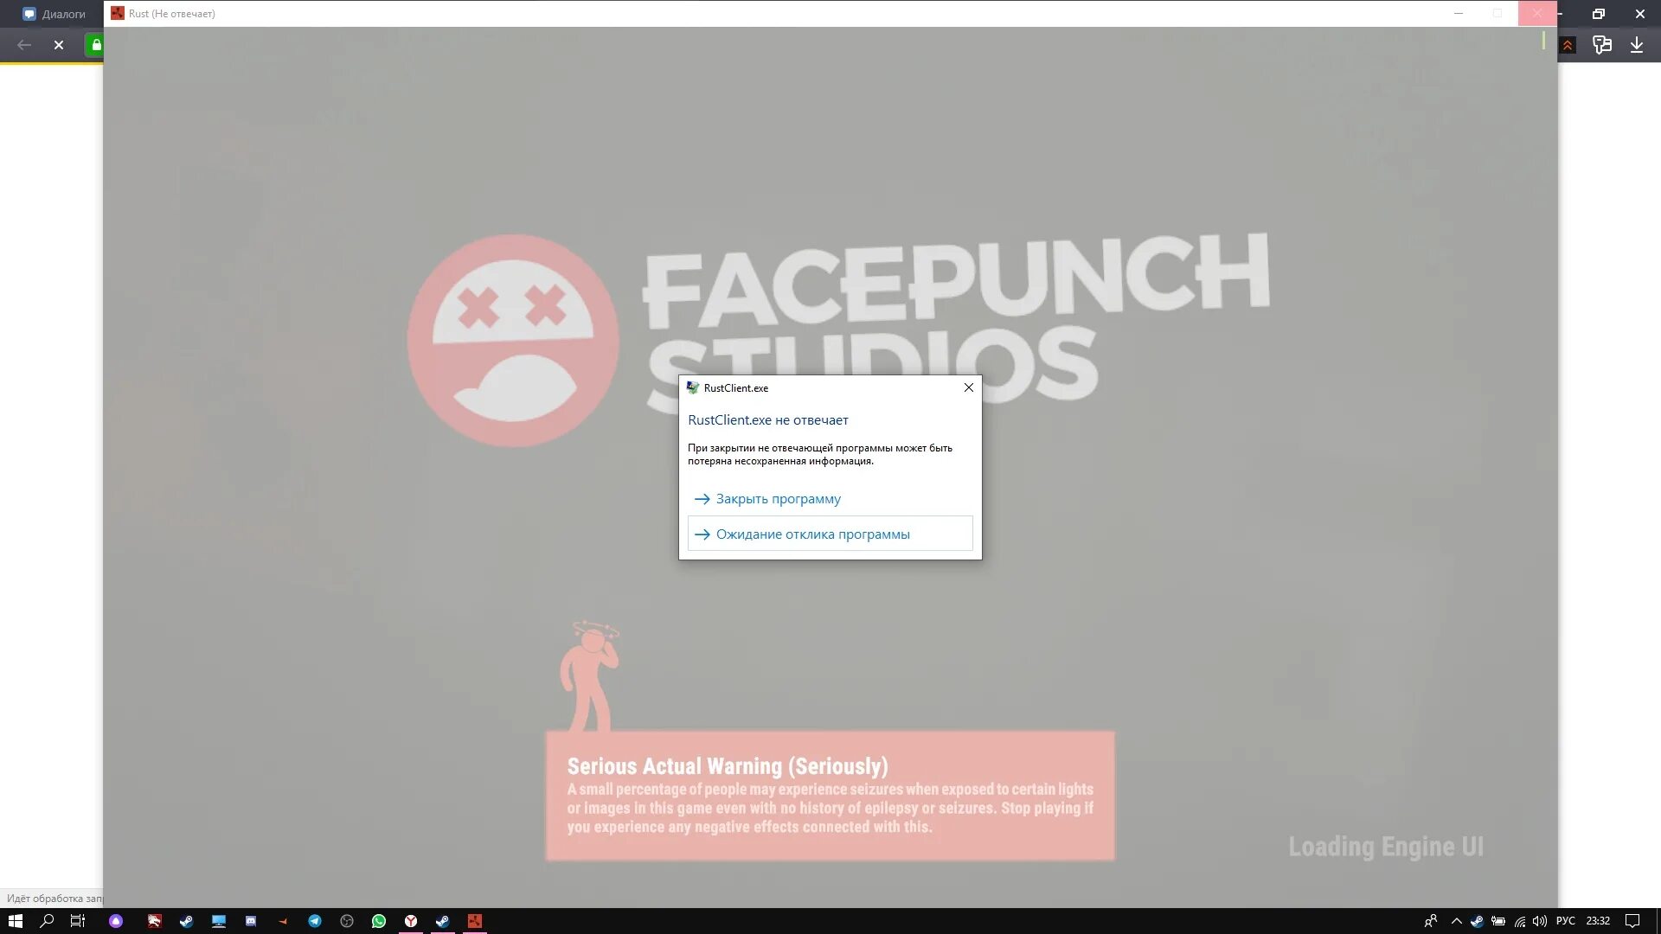Click the Steam icon in system tray
The image size is (1661, 934).
click(x=1477, y=921)
